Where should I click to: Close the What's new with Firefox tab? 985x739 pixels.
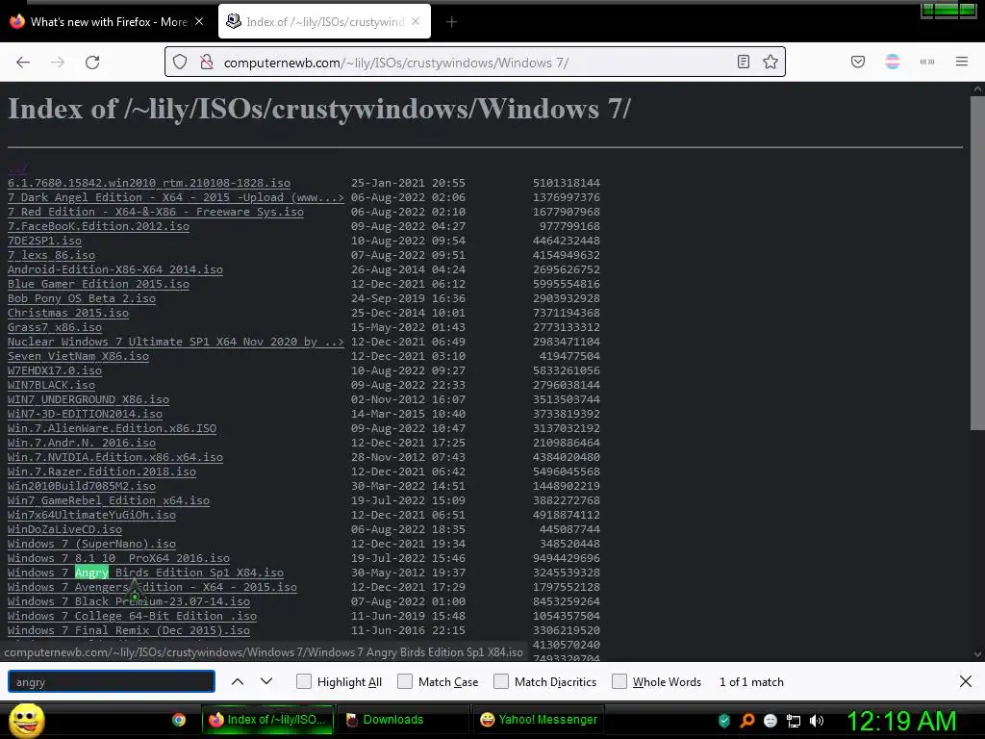coord(199,21)
